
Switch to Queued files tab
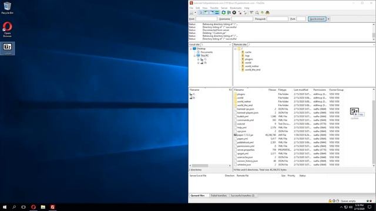pyautogui.click(x=197, y=195)
